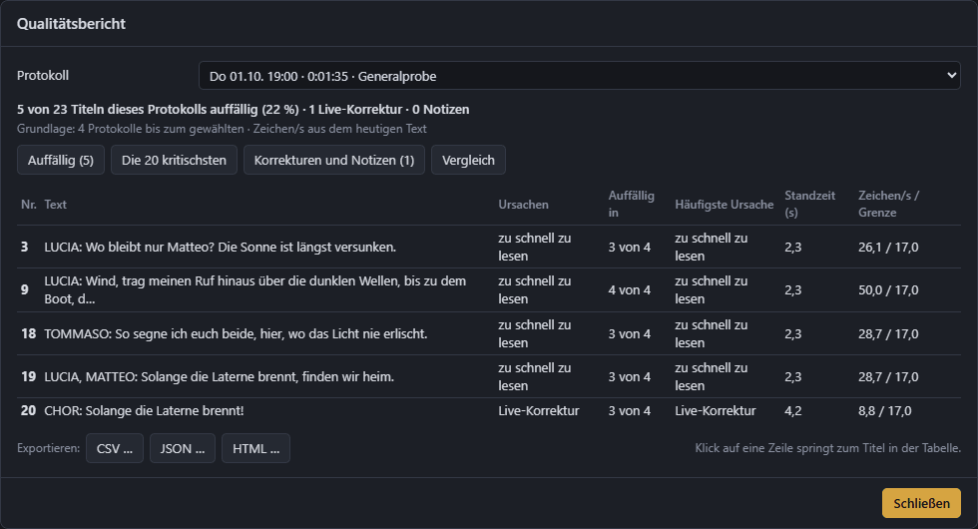Select row 9 LUCIA: Wind, trag meinen Ruf
This screenshot has width=978, height=529.
pyautogui.click(x=489, y=290)
